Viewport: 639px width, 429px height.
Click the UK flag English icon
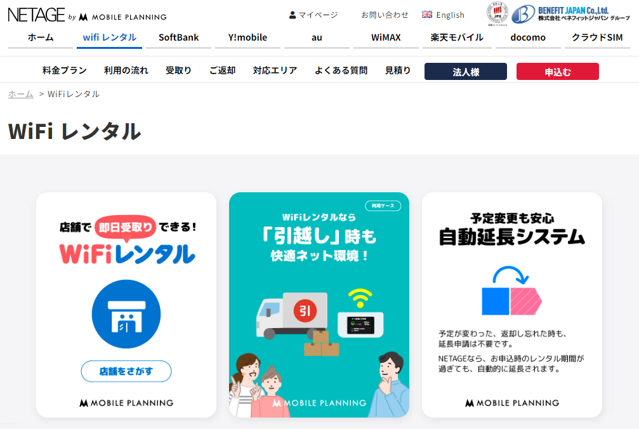426,15
